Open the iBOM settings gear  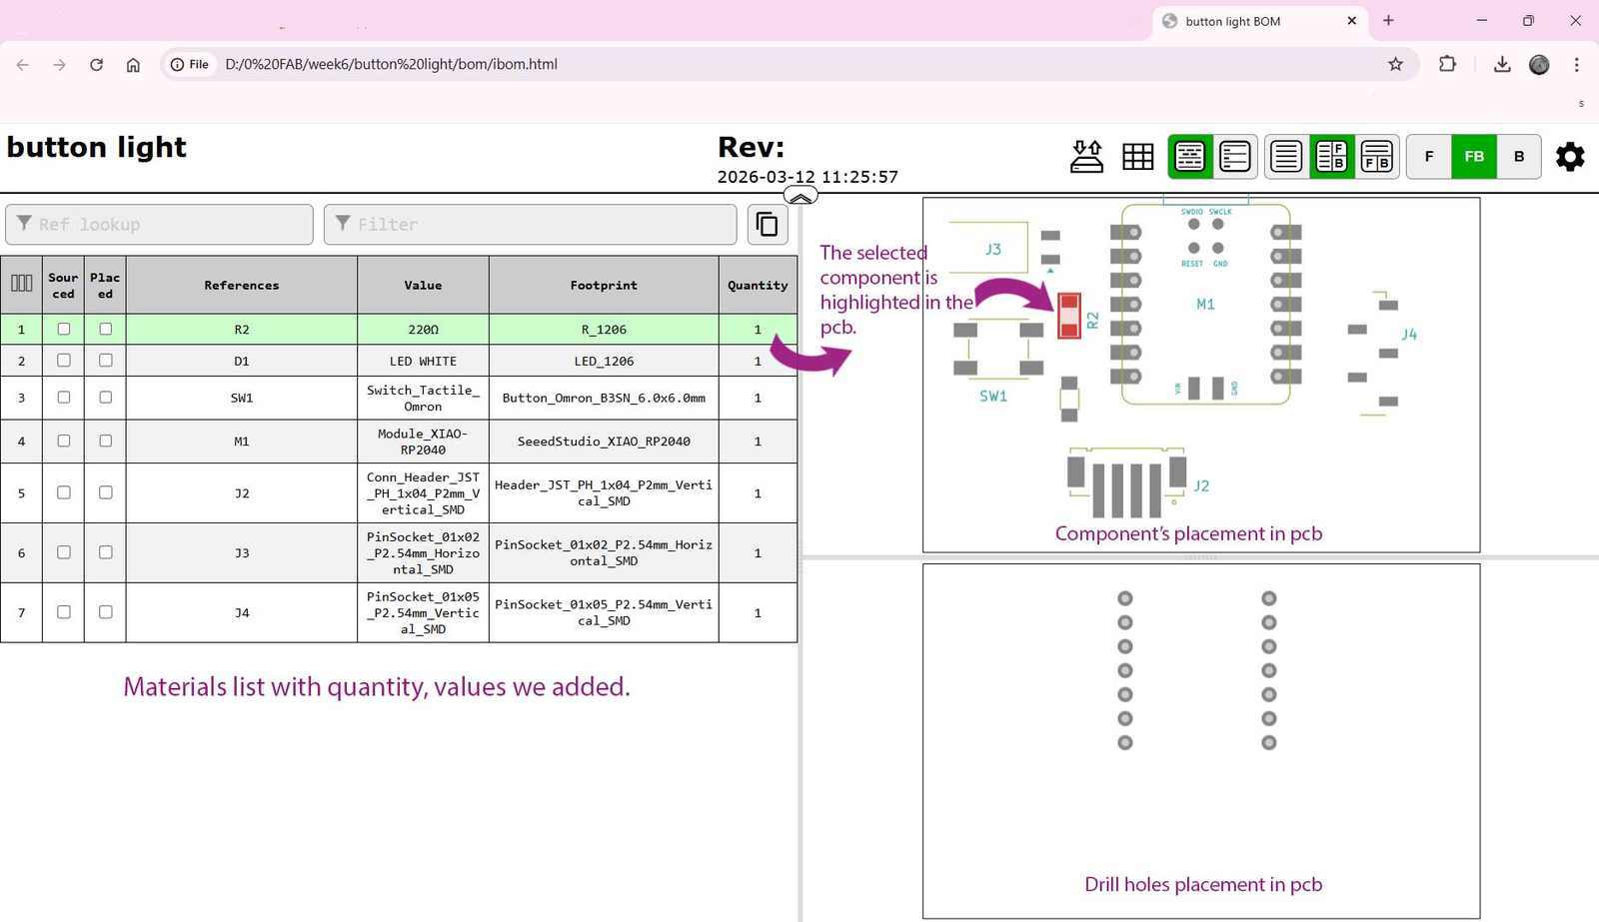tap(1569, 156)
